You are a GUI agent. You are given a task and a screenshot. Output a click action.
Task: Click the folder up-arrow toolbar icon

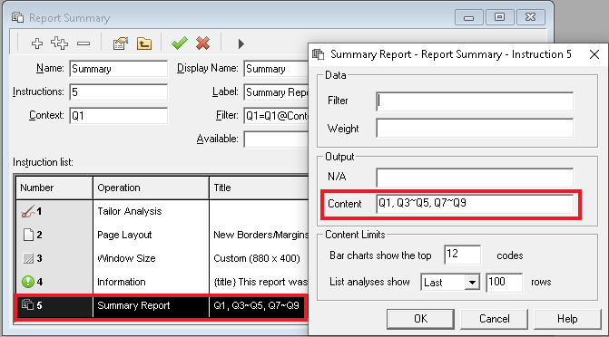coord(144,43)
